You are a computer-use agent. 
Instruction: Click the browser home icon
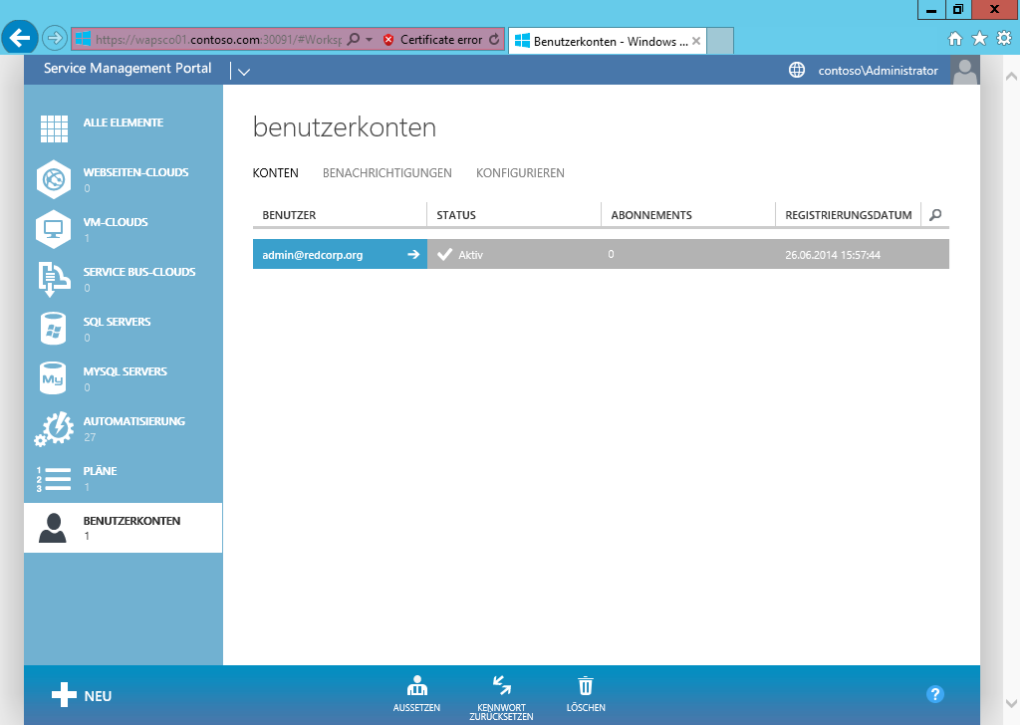pyautogui.click(x=955, y=39)
